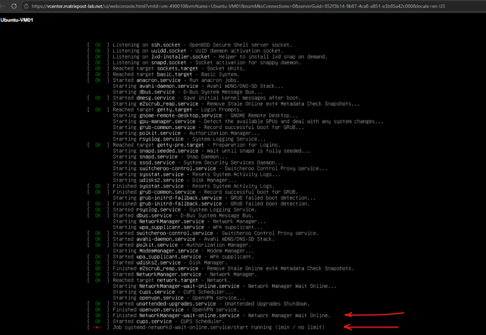Image resolution: width=486 pixels, height=335 pixels.
Task: Go back using the browser back arrow
Action: tap(2, 6)
